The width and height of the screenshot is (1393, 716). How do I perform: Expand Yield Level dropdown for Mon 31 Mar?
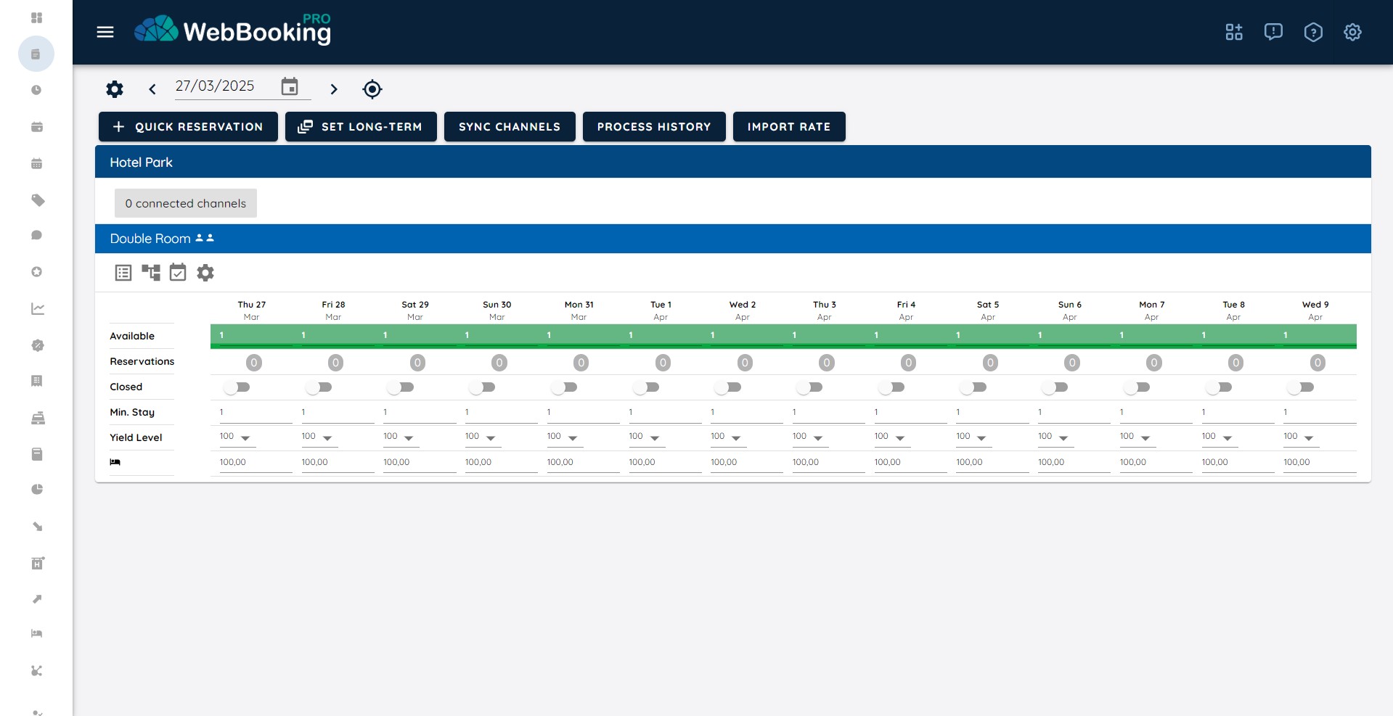573,438
